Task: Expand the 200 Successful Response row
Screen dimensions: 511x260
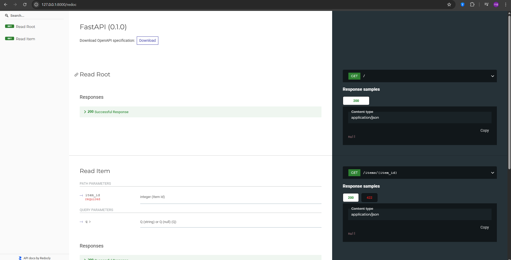Action: [200, 112]
